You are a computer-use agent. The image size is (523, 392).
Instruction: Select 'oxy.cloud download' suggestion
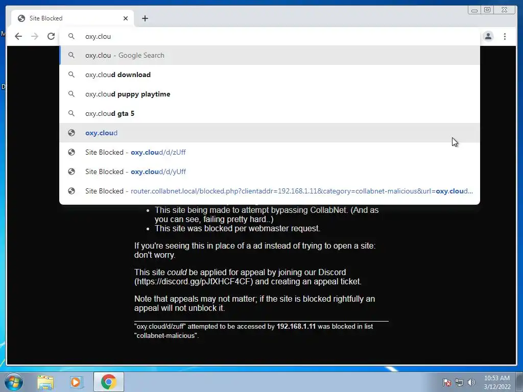[x=270, y=75]
